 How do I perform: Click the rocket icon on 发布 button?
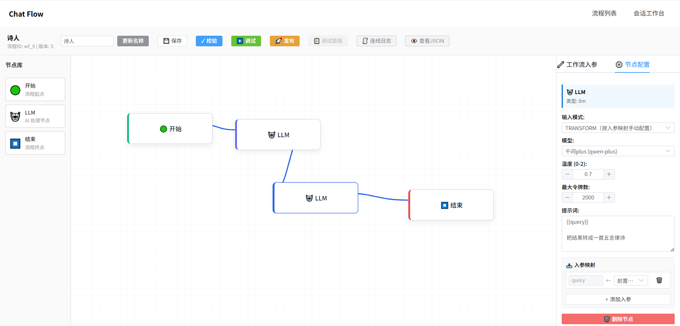click(x=278, y=41)
